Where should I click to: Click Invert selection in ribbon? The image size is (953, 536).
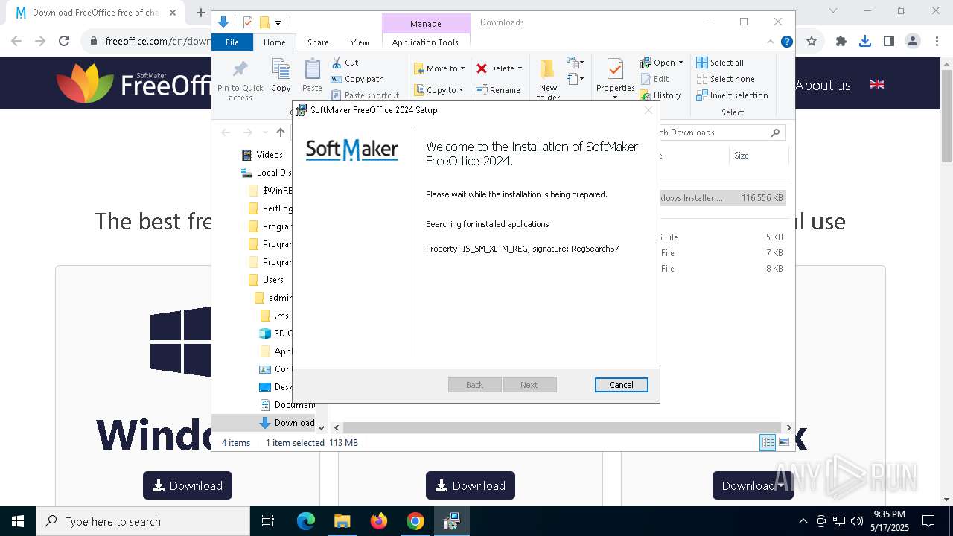[x=732, y=95]
